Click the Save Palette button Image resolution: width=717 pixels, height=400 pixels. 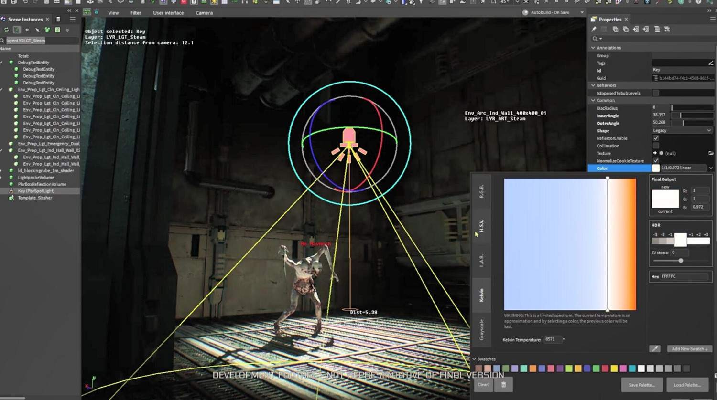(641, 385)
